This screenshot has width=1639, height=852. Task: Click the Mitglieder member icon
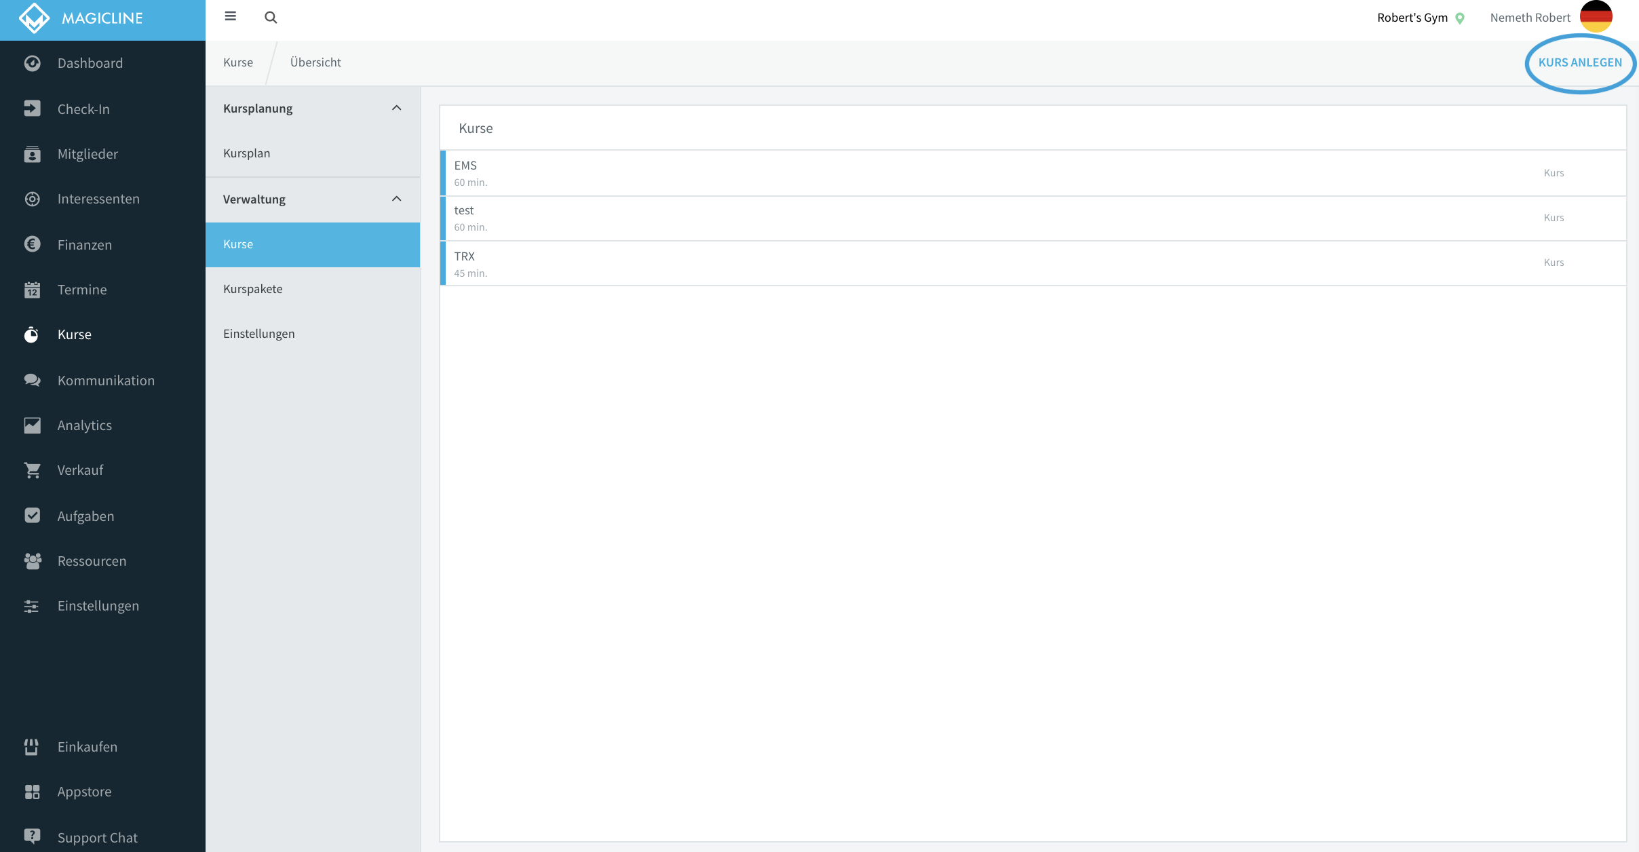32,154
